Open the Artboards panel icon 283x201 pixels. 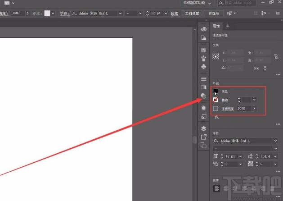tap(203, 145)
